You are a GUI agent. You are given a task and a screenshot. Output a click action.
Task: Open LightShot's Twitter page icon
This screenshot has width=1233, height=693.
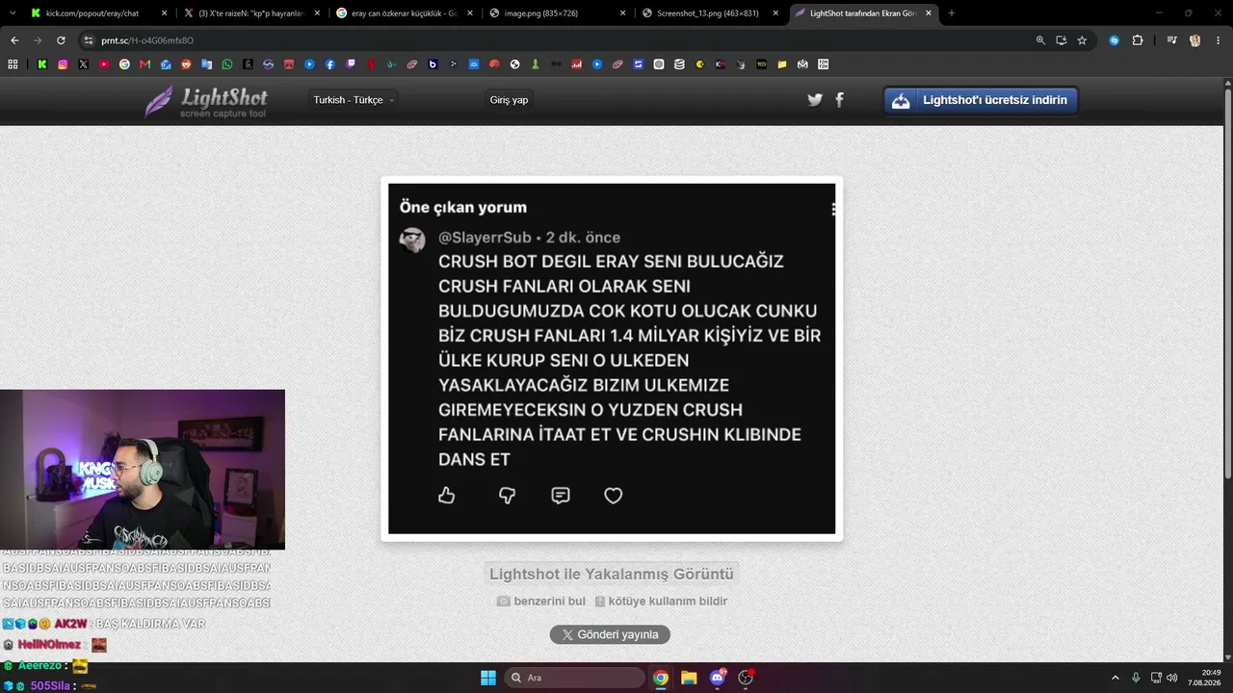[815, 100]
